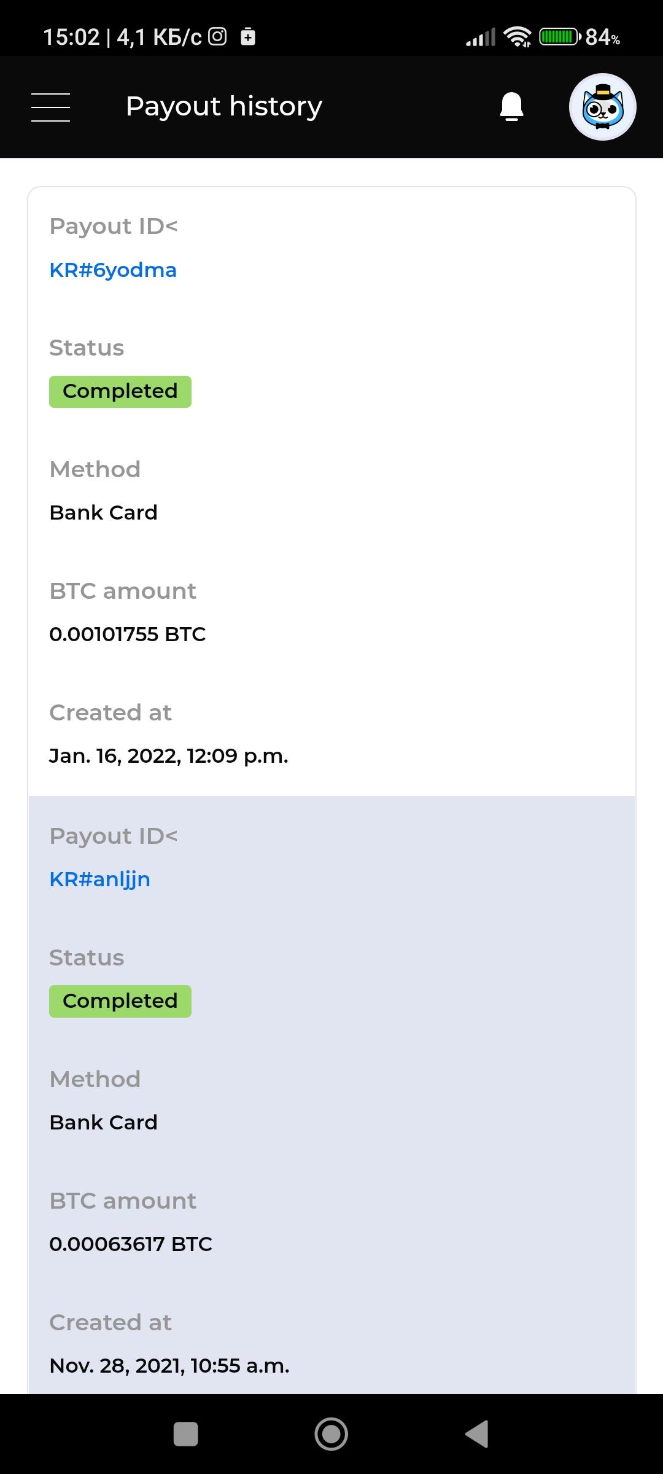Tap the Nov. 28, 2021 creation date

(169, 1365)
